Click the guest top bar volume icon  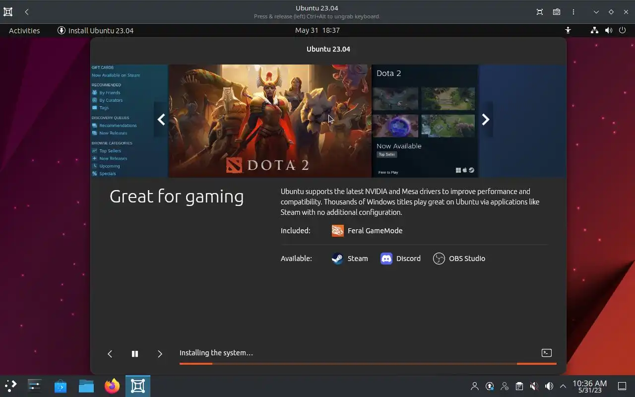click(609, 30)
